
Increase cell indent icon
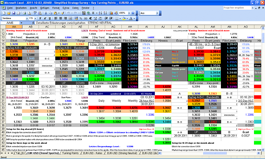pos(111,18)
